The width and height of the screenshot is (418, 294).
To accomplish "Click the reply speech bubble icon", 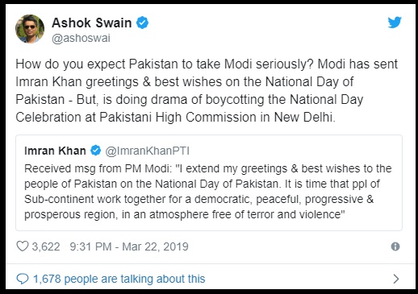I will tap(23, 279).
